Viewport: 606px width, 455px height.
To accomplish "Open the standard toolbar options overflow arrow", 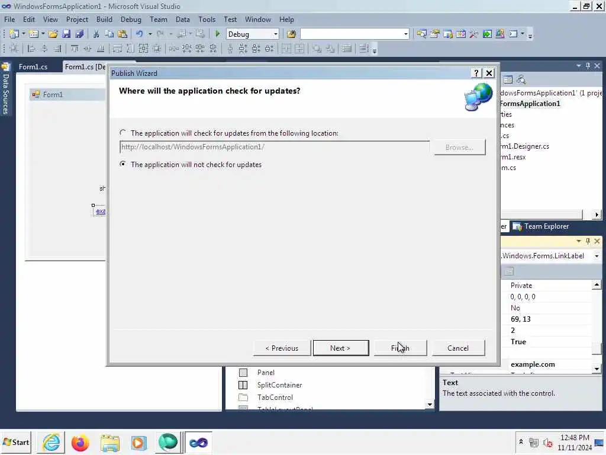I will [530, 36].
